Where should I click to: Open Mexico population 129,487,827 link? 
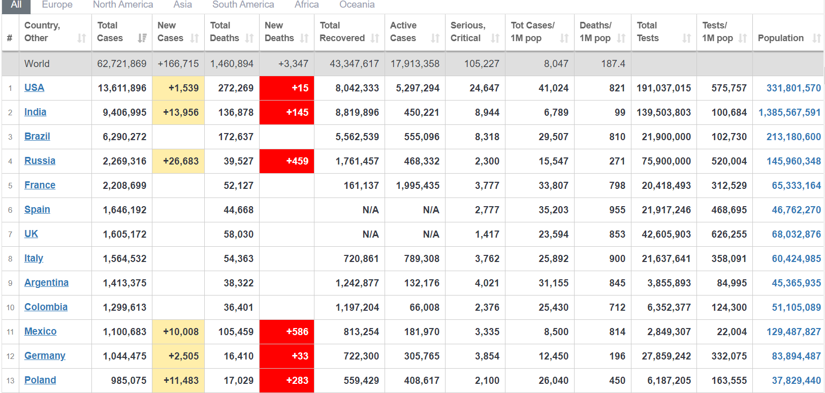(794, 332)
